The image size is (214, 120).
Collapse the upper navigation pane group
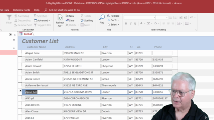point(14,40)
